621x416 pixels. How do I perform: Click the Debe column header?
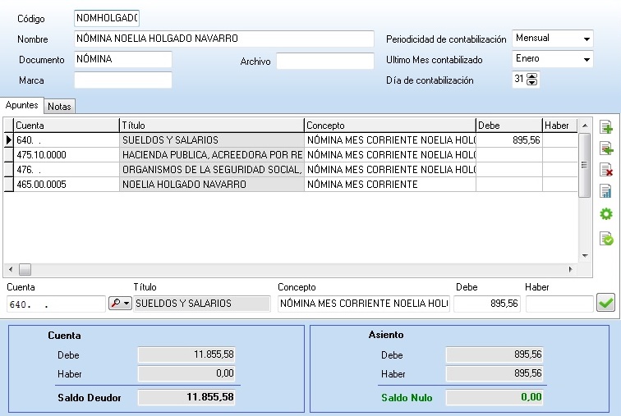(508, 126)
